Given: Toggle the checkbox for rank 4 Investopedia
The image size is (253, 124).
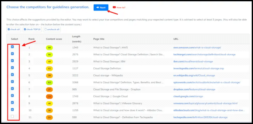Looking at the screenshot, I should pyautogui.click(x=12, y=67).
